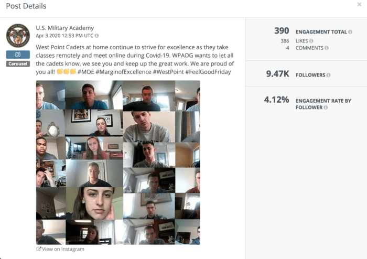The width and height of the screenshot is (367, 259).
Task: Open the cadet video call collage image
Action: pos(118,163)
